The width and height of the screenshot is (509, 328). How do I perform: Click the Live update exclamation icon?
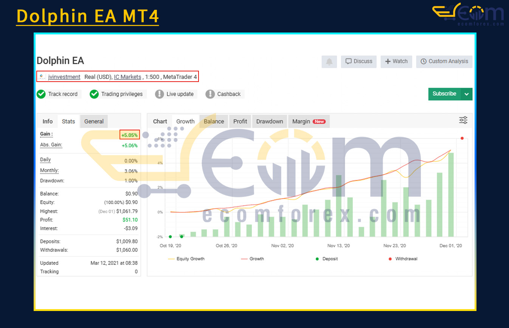160,94
